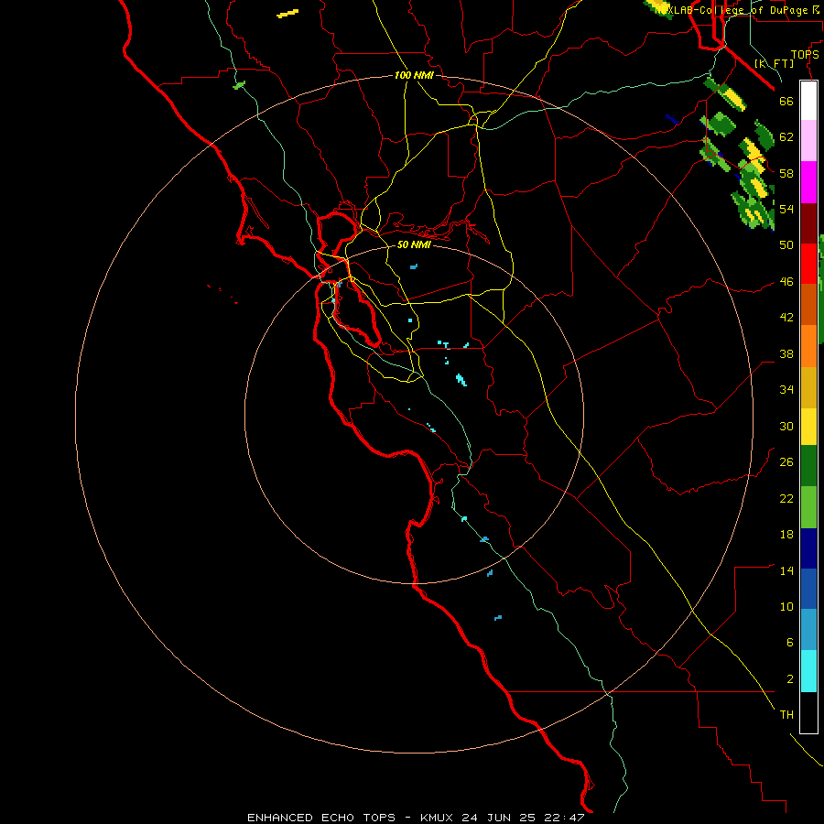Click the "K FT" units label
Screen dimensions: 824x824
coord(775,63)
